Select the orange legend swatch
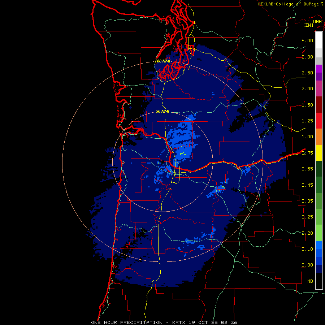Image resolution: width=325 pixels, height=325 pixels. 319,137
